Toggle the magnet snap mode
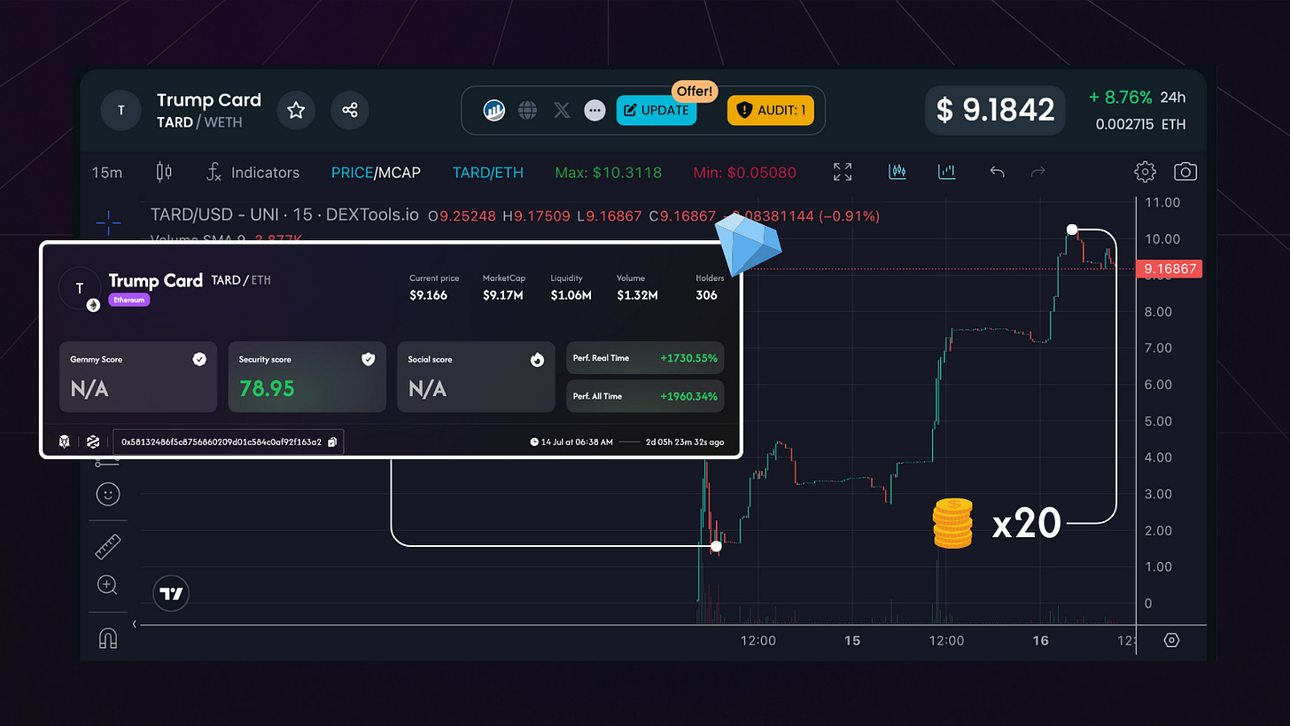Screen dimensions: 1290x726 pyautogui.click(x=108, y=638)
